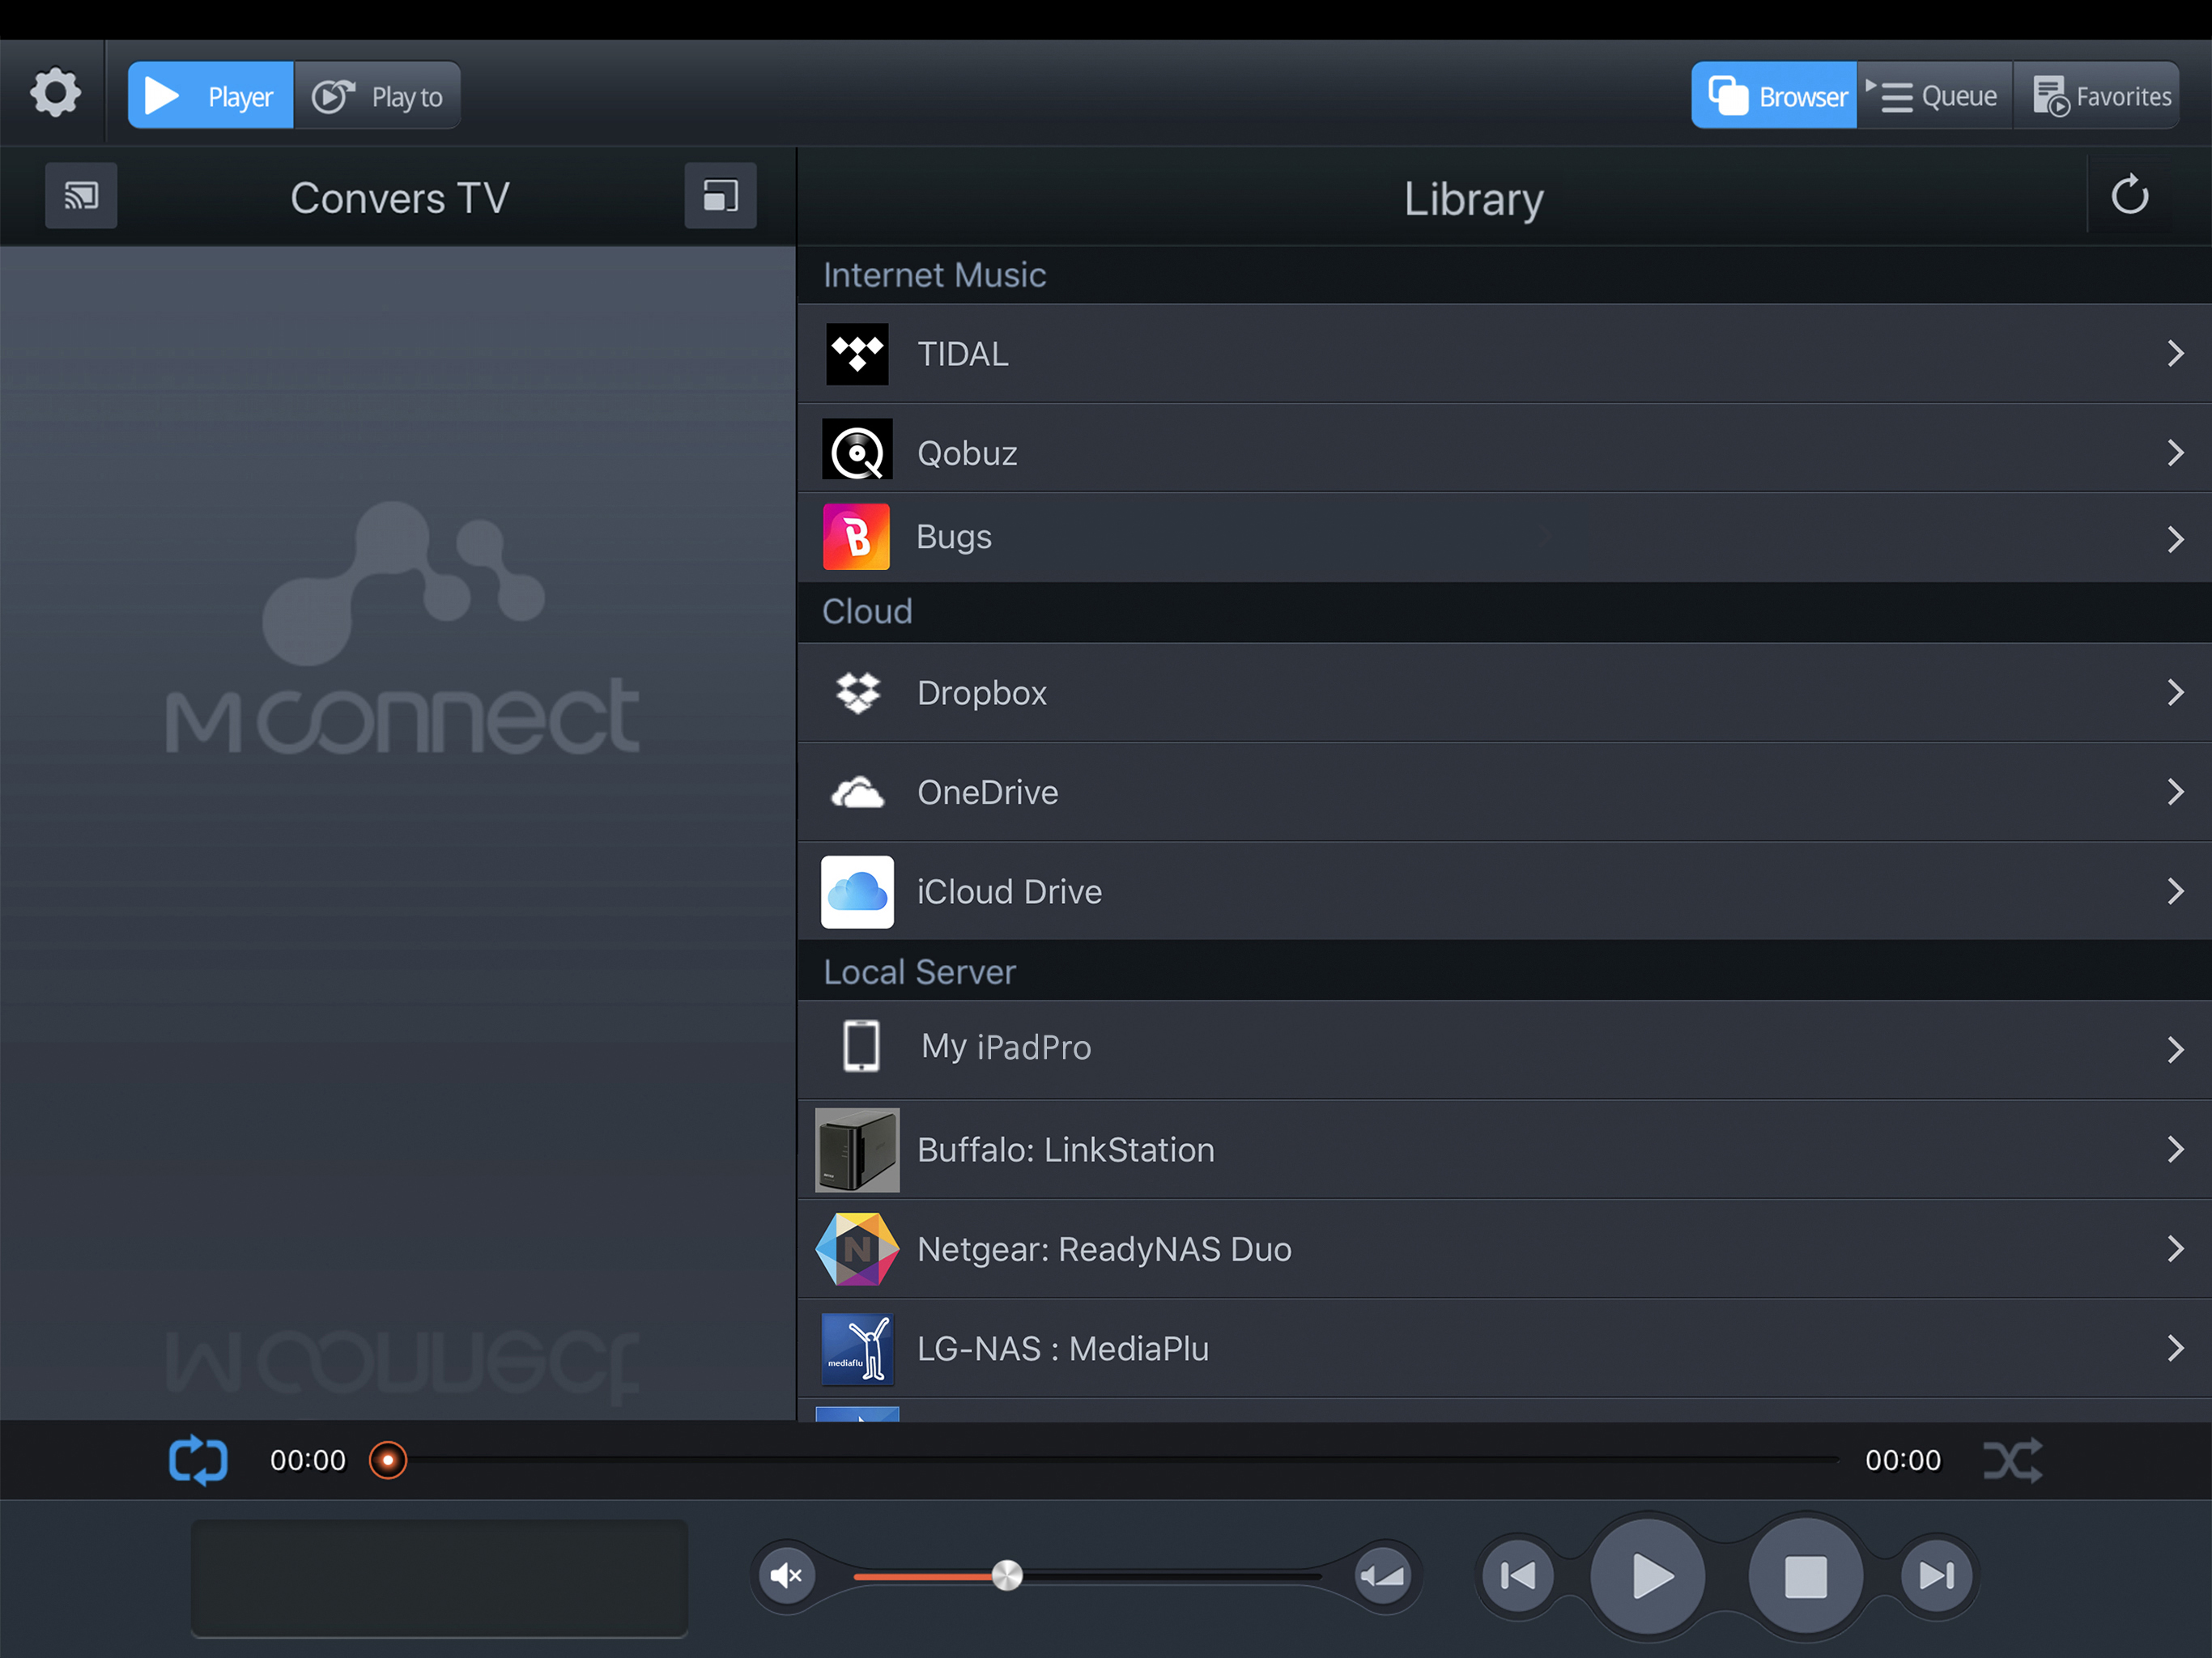Click the max volume speaker icon
The width and height of the screenshot is (2212, 1658).
click(x=1383, y=1576)
